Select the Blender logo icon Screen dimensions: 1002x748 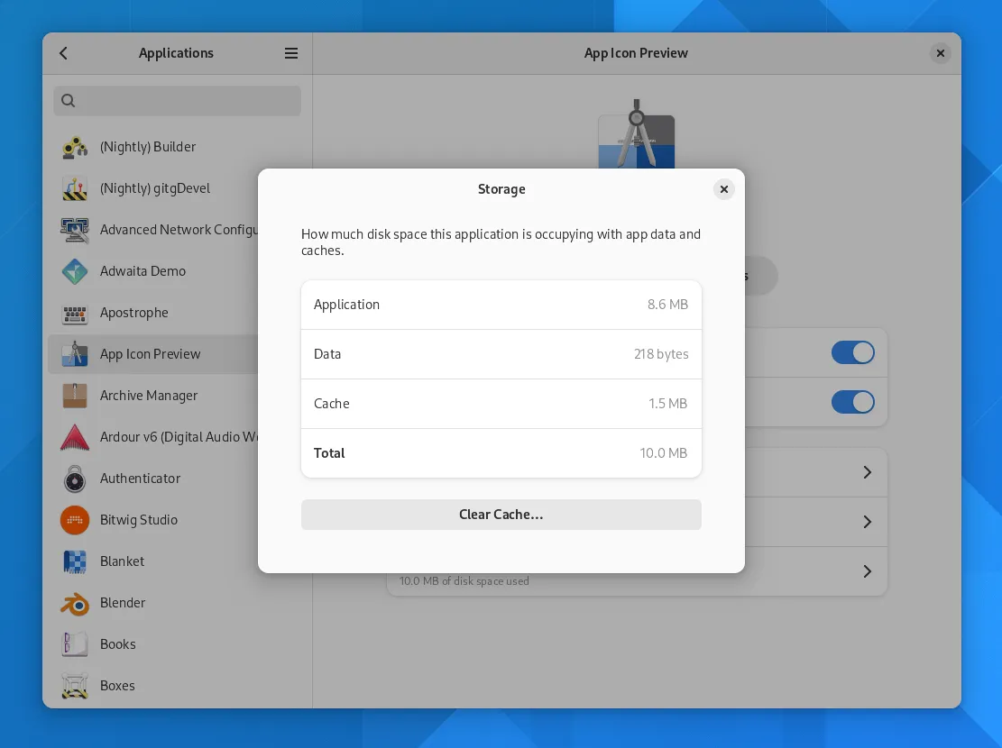tap(75, 603)
